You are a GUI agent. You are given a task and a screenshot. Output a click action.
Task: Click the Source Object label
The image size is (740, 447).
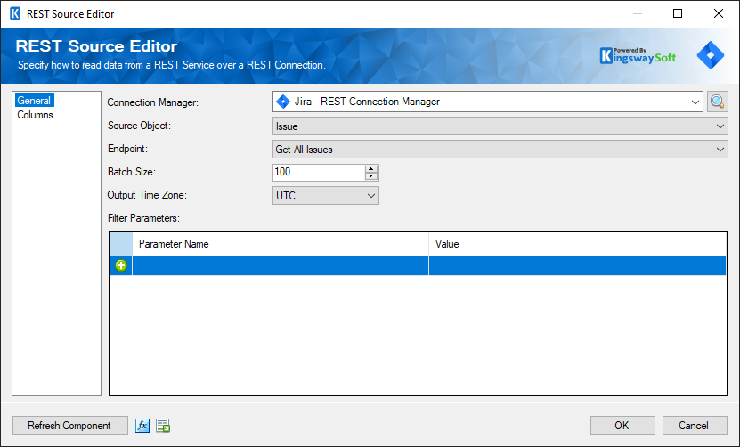[x=139, y=126]
